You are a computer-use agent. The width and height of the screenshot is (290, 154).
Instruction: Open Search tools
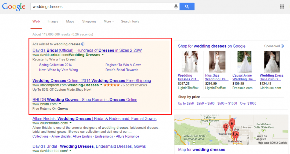click(x=130, y=21)
